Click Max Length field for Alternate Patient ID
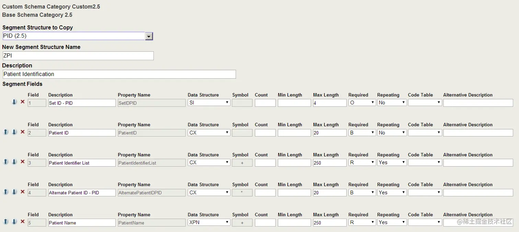 (x=330, y=193)
